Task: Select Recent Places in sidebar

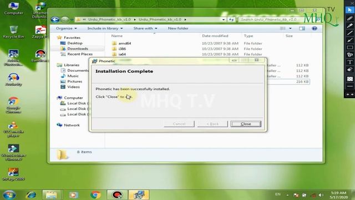Action: [x=80, y=54]
